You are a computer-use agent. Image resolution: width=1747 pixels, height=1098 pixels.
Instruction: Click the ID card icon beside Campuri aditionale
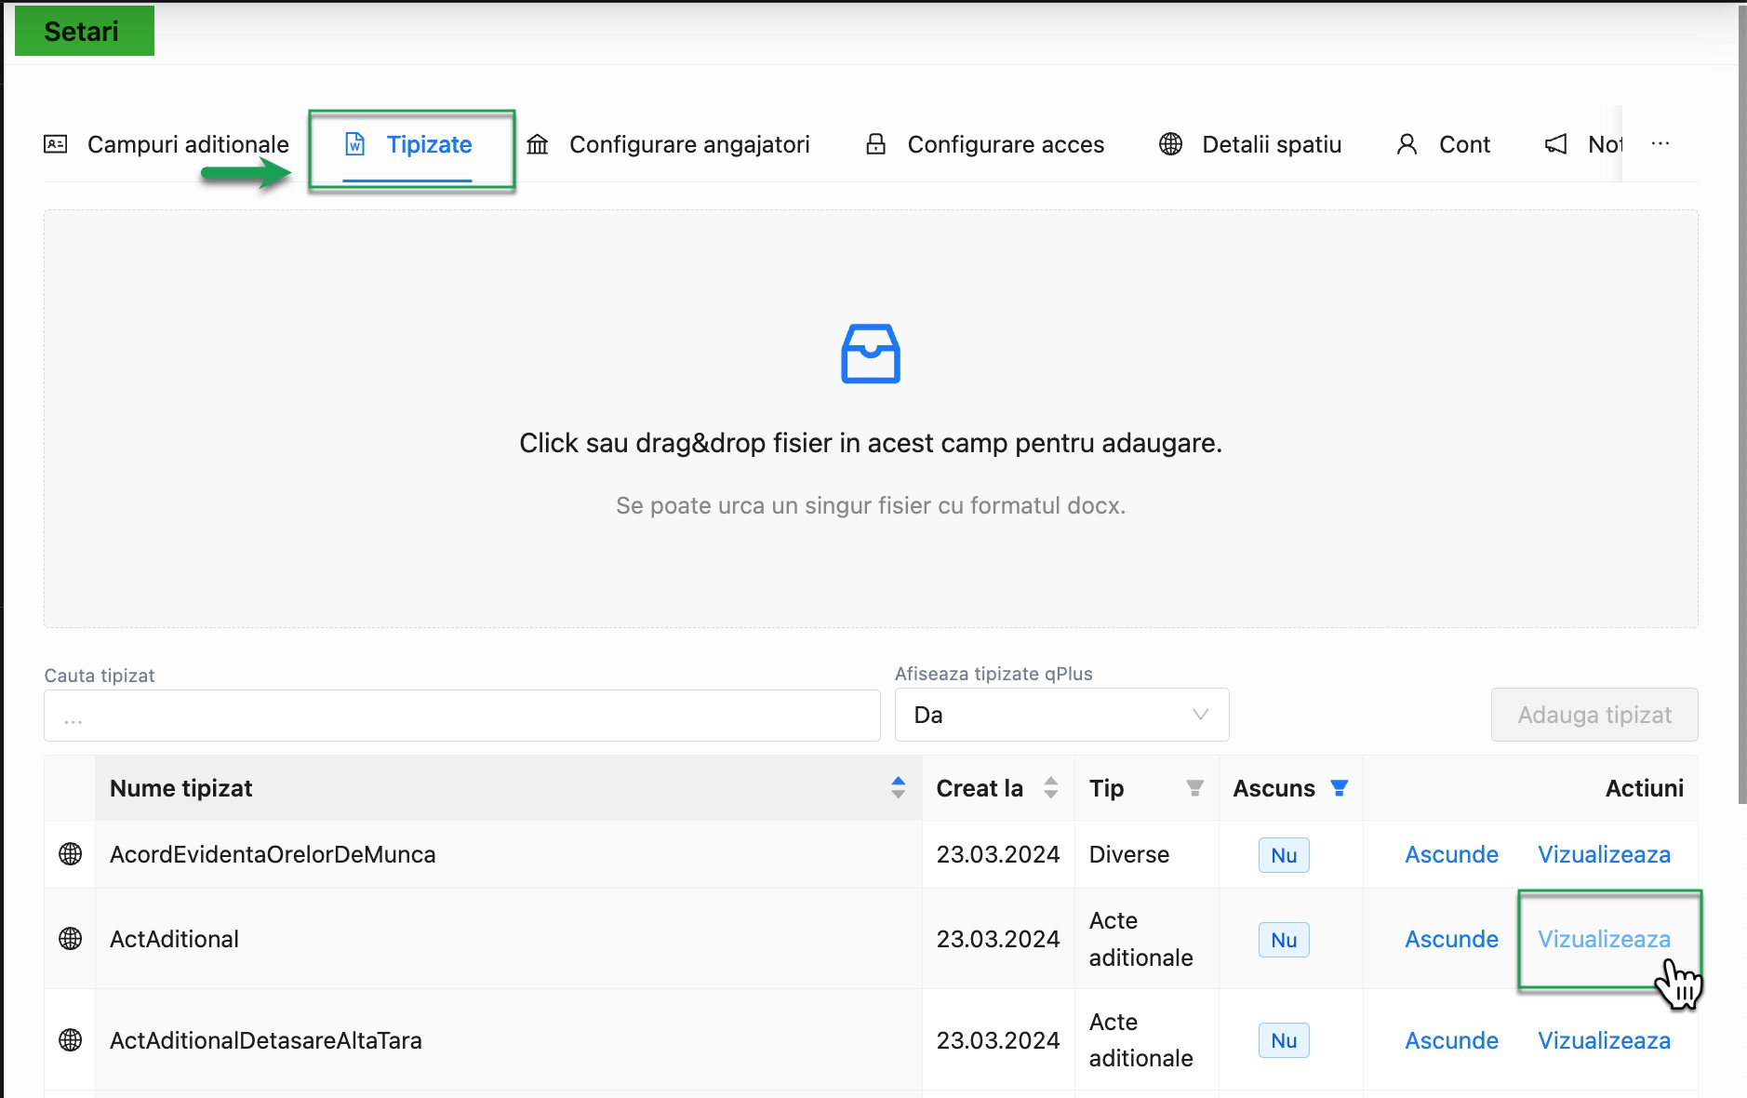56,144
